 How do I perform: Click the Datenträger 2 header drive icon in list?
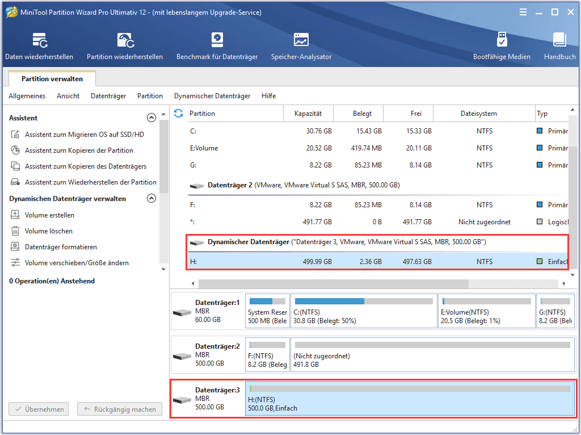click(197, 186)
